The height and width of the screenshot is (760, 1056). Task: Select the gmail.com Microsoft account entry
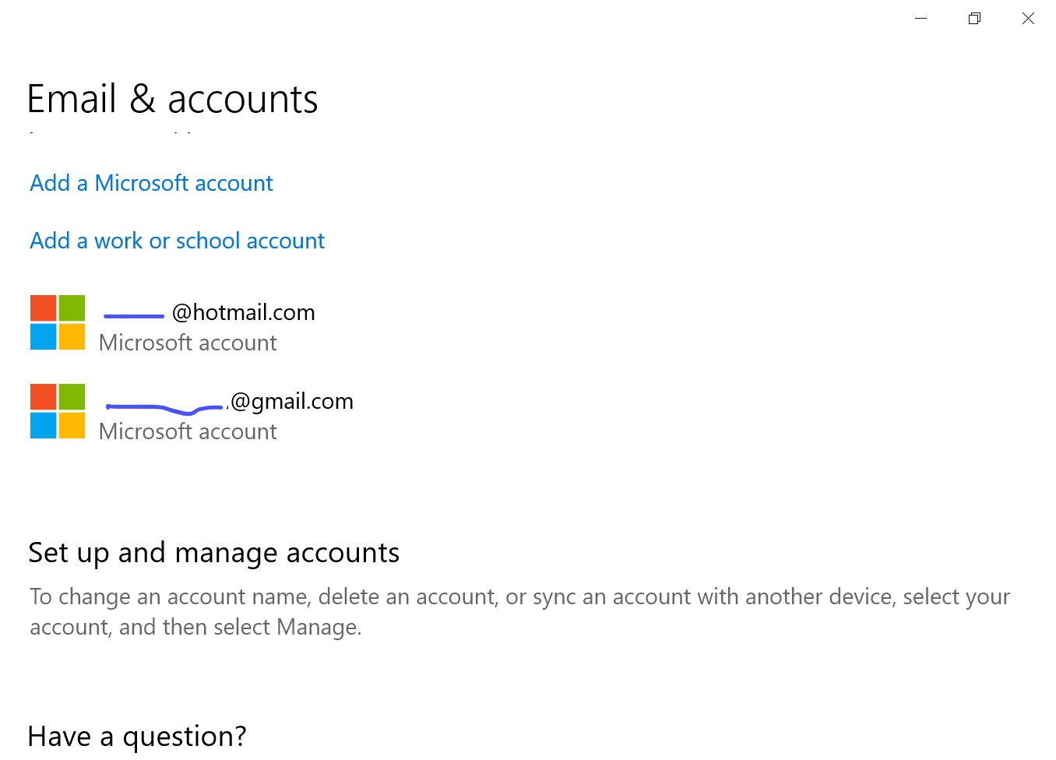(192, 413)
